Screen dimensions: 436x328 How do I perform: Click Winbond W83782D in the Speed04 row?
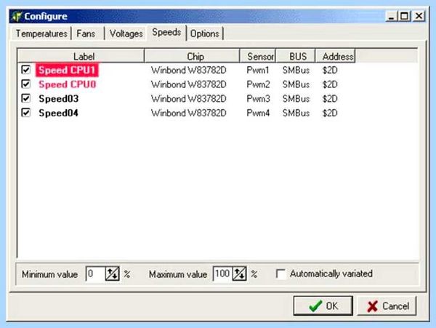189,113
